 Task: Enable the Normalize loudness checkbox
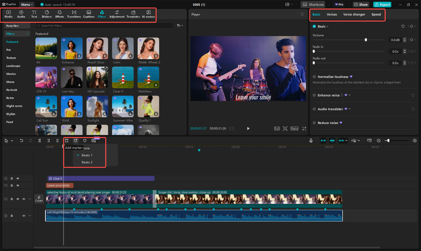314,77
